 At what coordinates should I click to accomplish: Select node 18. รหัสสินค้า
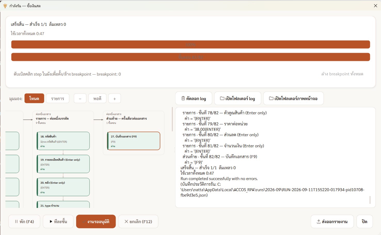click(63, 141)
